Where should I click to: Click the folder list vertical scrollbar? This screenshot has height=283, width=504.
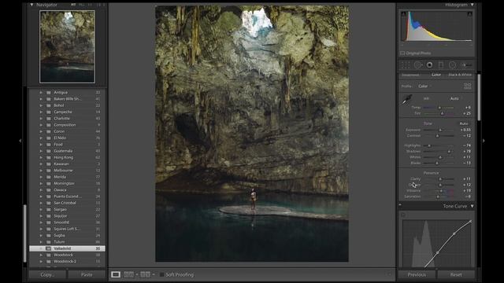pyautogui.click(x=24, y=233)
